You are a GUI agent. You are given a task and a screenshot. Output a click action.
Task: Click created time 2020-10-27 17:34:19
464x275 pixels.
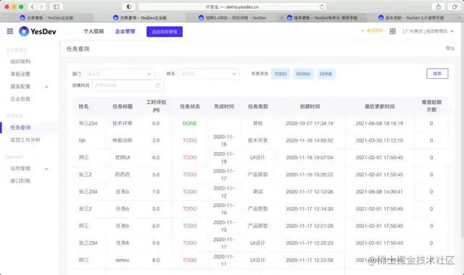pyautogui.click(x=310, y=124)
